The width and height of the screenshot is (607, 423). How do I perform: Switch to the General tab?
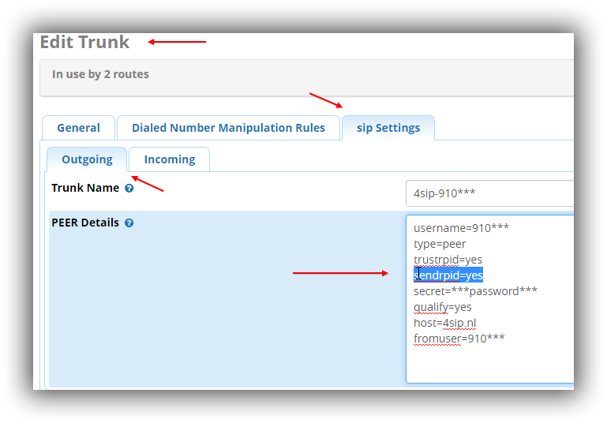(x=78, y=128)
